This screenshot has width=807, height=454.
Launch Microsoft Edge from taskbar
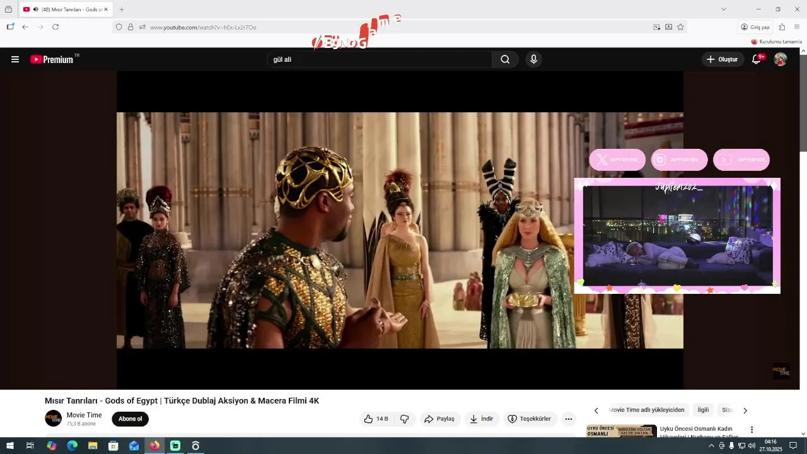(x=72, y=446)
